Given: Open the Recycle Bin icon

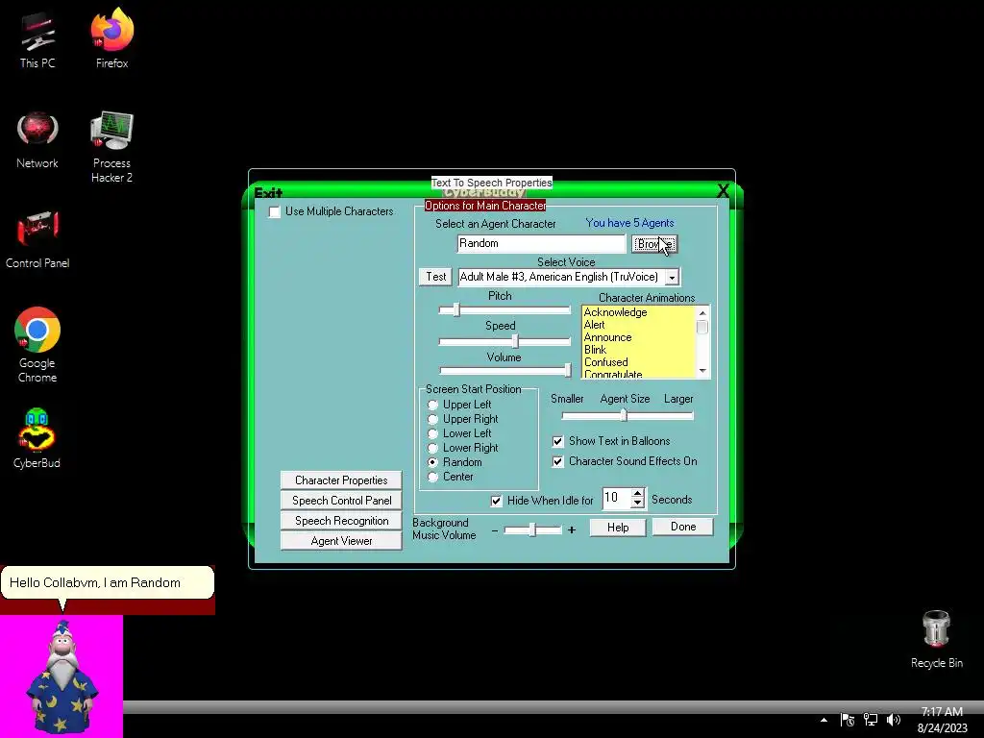Looking at the screenshot, I should tap(936, 639).
